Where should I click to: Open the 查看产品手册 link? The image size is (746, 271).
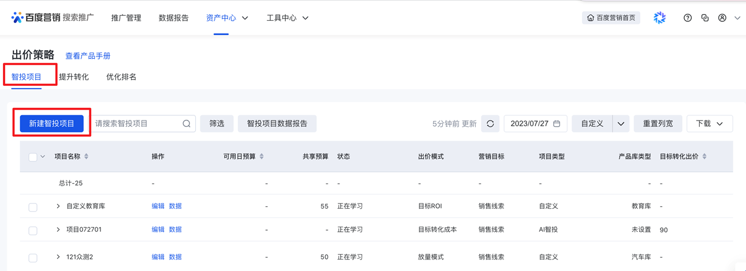(88, 56)
